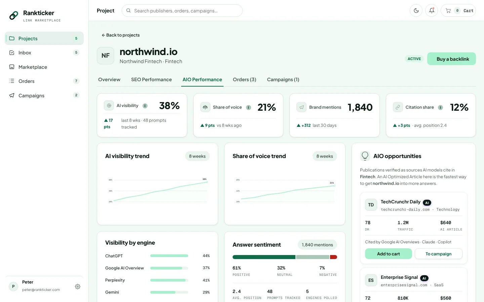Add TechCrunchr Daily to cart
This screenshot has width=484, height=302.
click(x=389, y=254)
